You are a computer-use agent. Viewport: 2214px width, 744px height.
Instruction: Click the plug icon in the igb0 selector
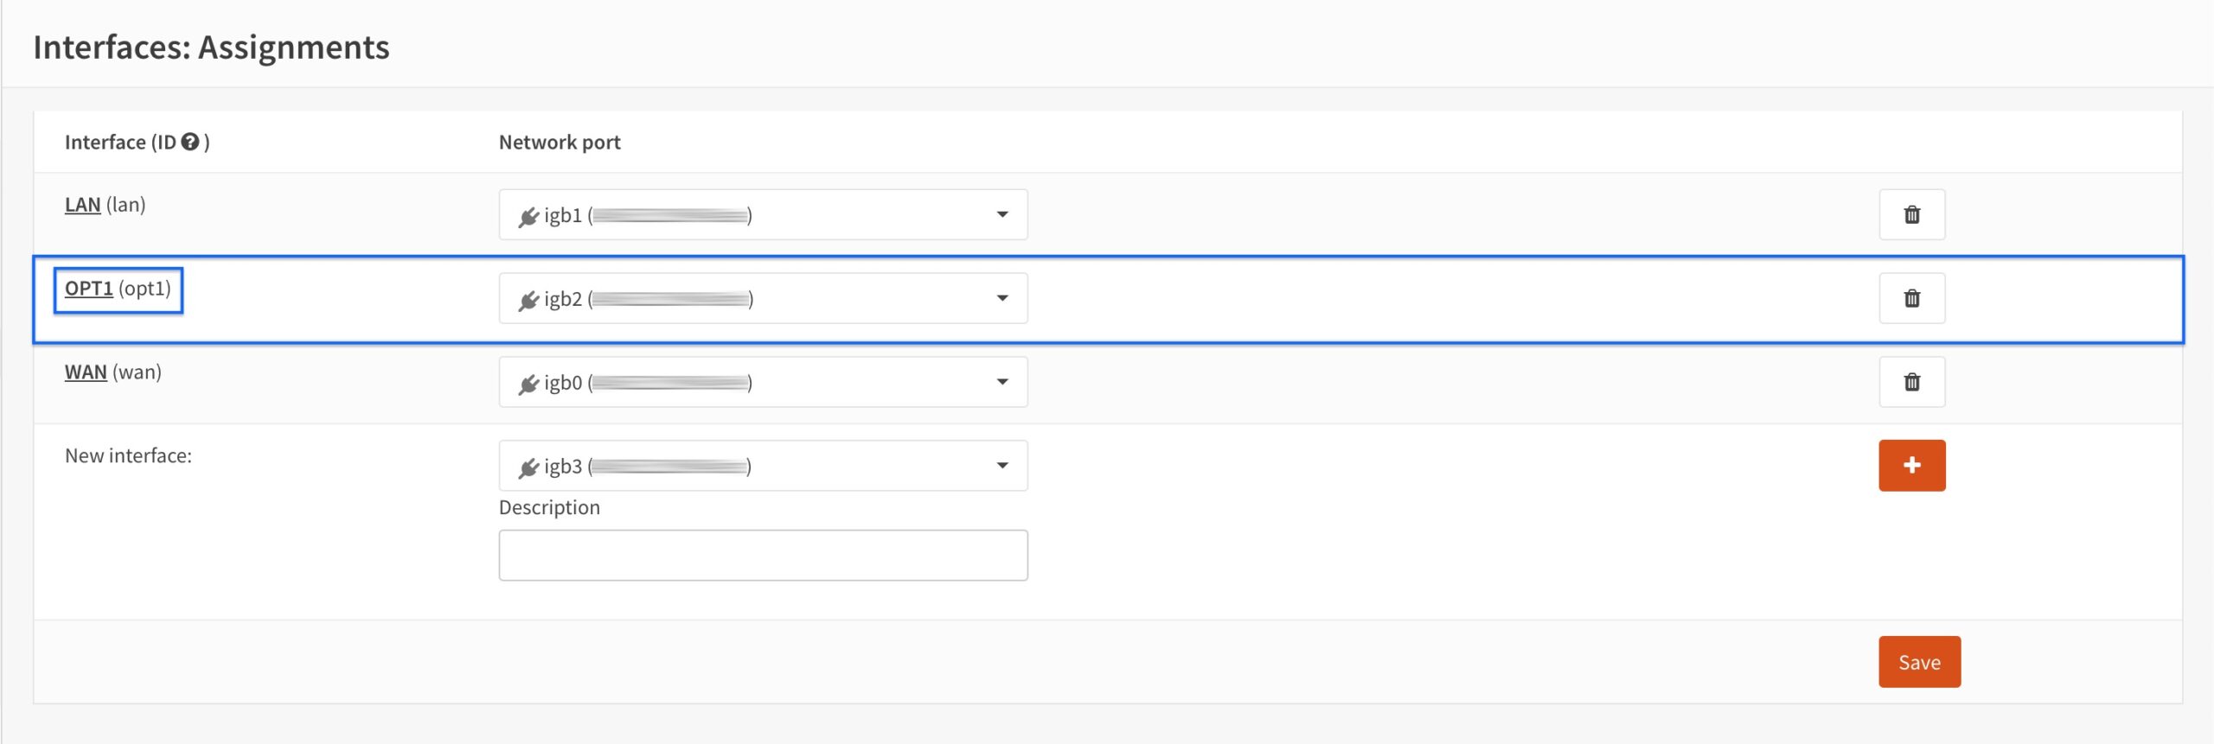[x=528, y=384]
